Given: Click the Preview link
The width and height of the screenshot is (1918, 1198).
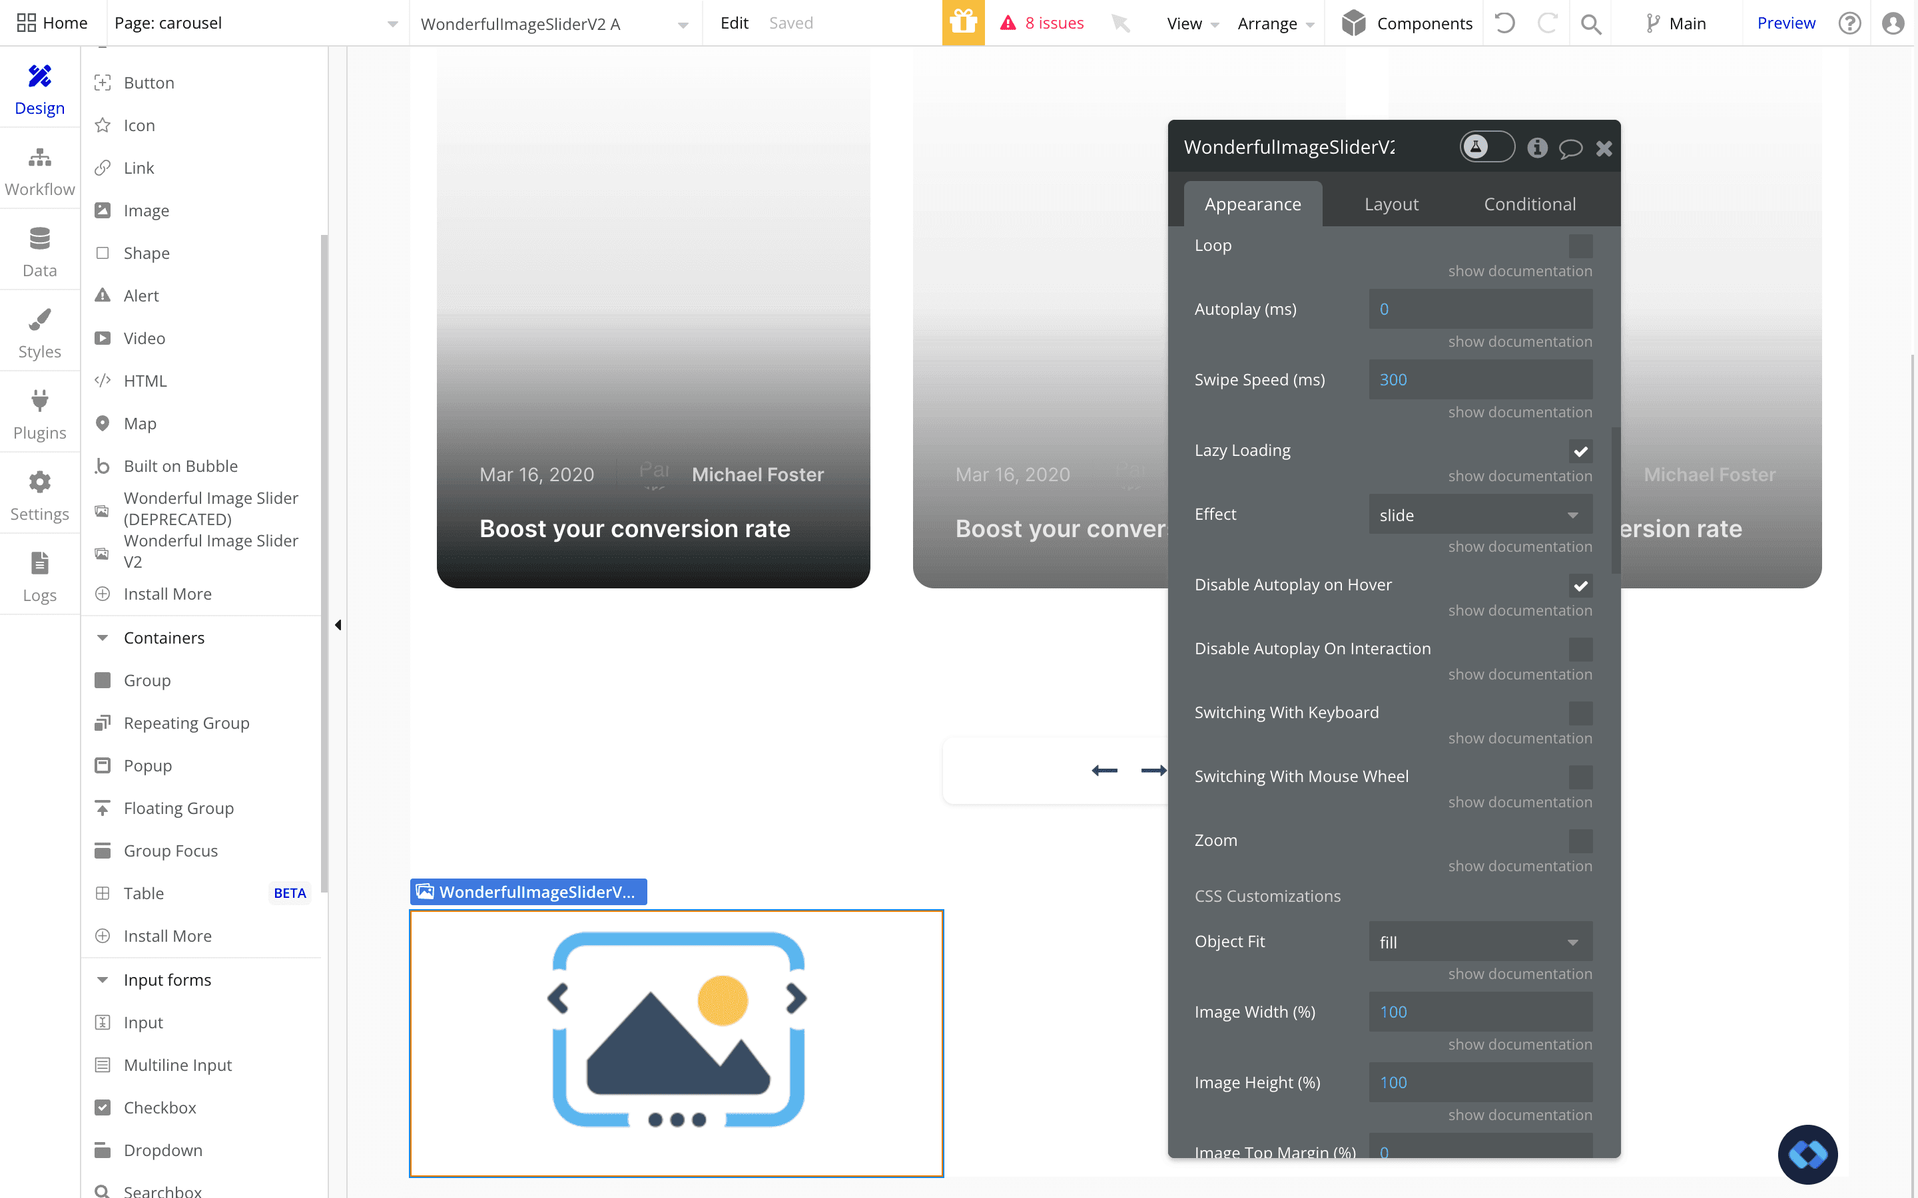Looking at the screenshot, I should click(x=1785, y=23).
